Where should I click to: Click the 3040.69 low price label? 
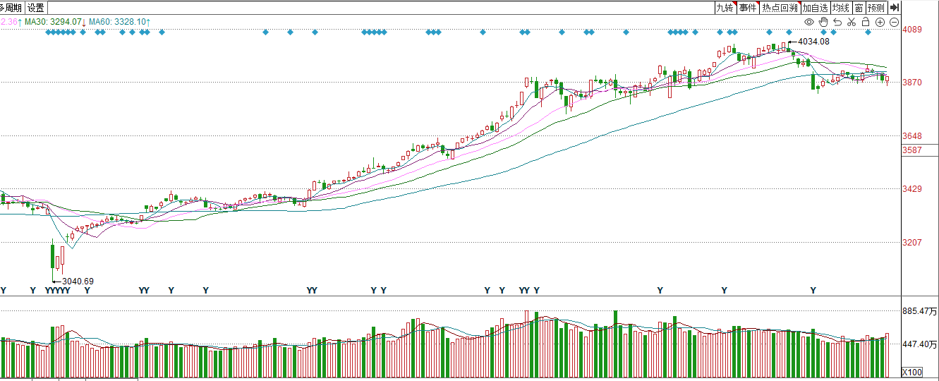click(x=78, y=281)
